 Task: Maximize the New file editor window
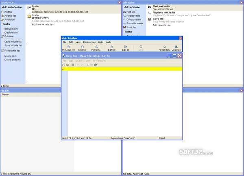coord(174,56)
